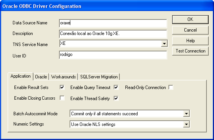Expand the Numeric Settings dropdown arrow
Viewport: 214px width, 140px height.
186,124
